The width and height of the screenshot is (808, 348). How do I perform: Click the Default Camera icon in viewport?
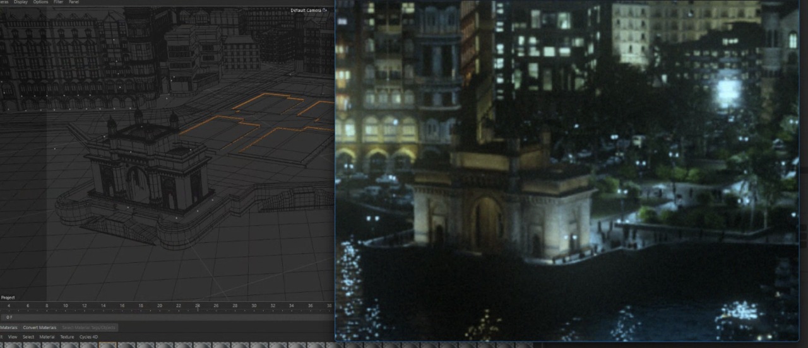pos(325,10)
